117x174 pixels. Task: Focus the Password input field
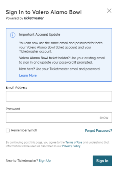click(59, 117)
